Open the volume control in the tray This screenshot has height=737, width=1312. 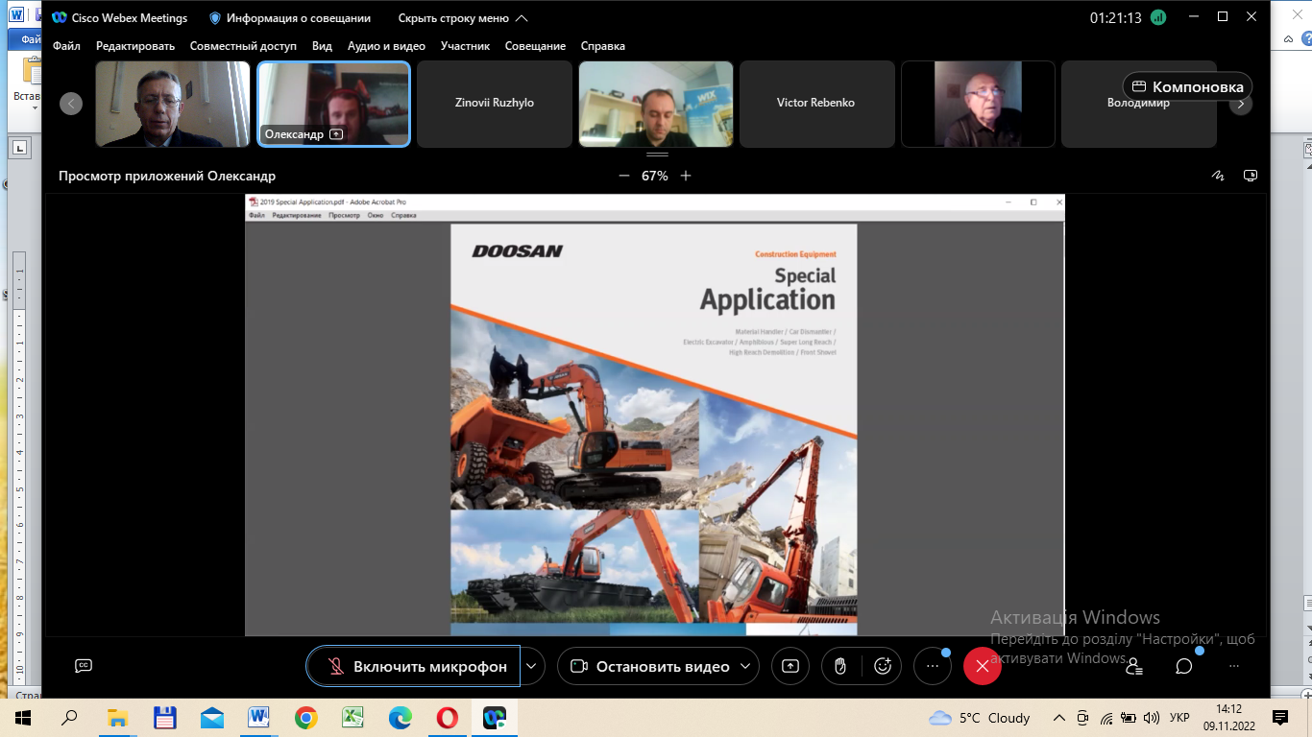click(1151, 718)
